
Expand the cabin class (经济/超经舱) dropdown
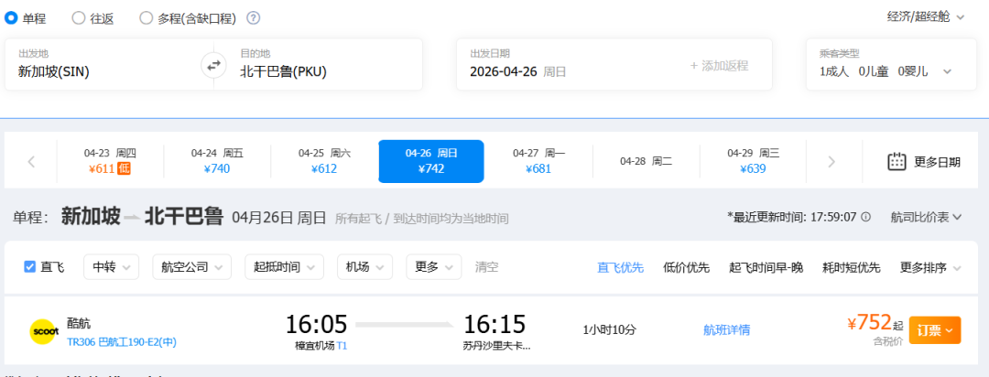926,16
